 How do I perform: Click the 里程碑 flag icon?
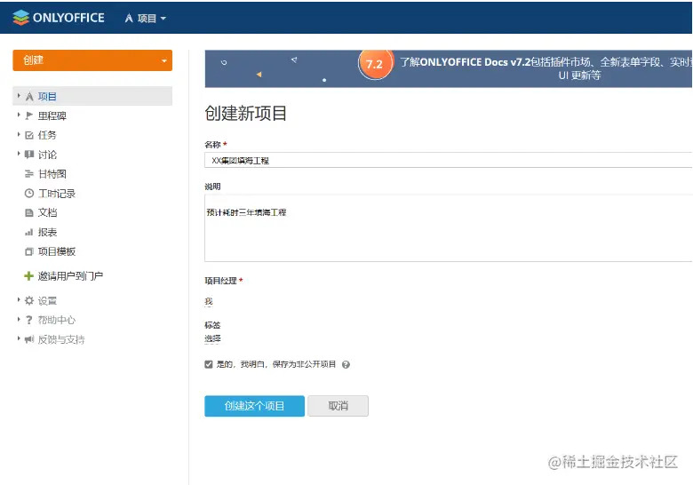29,115
